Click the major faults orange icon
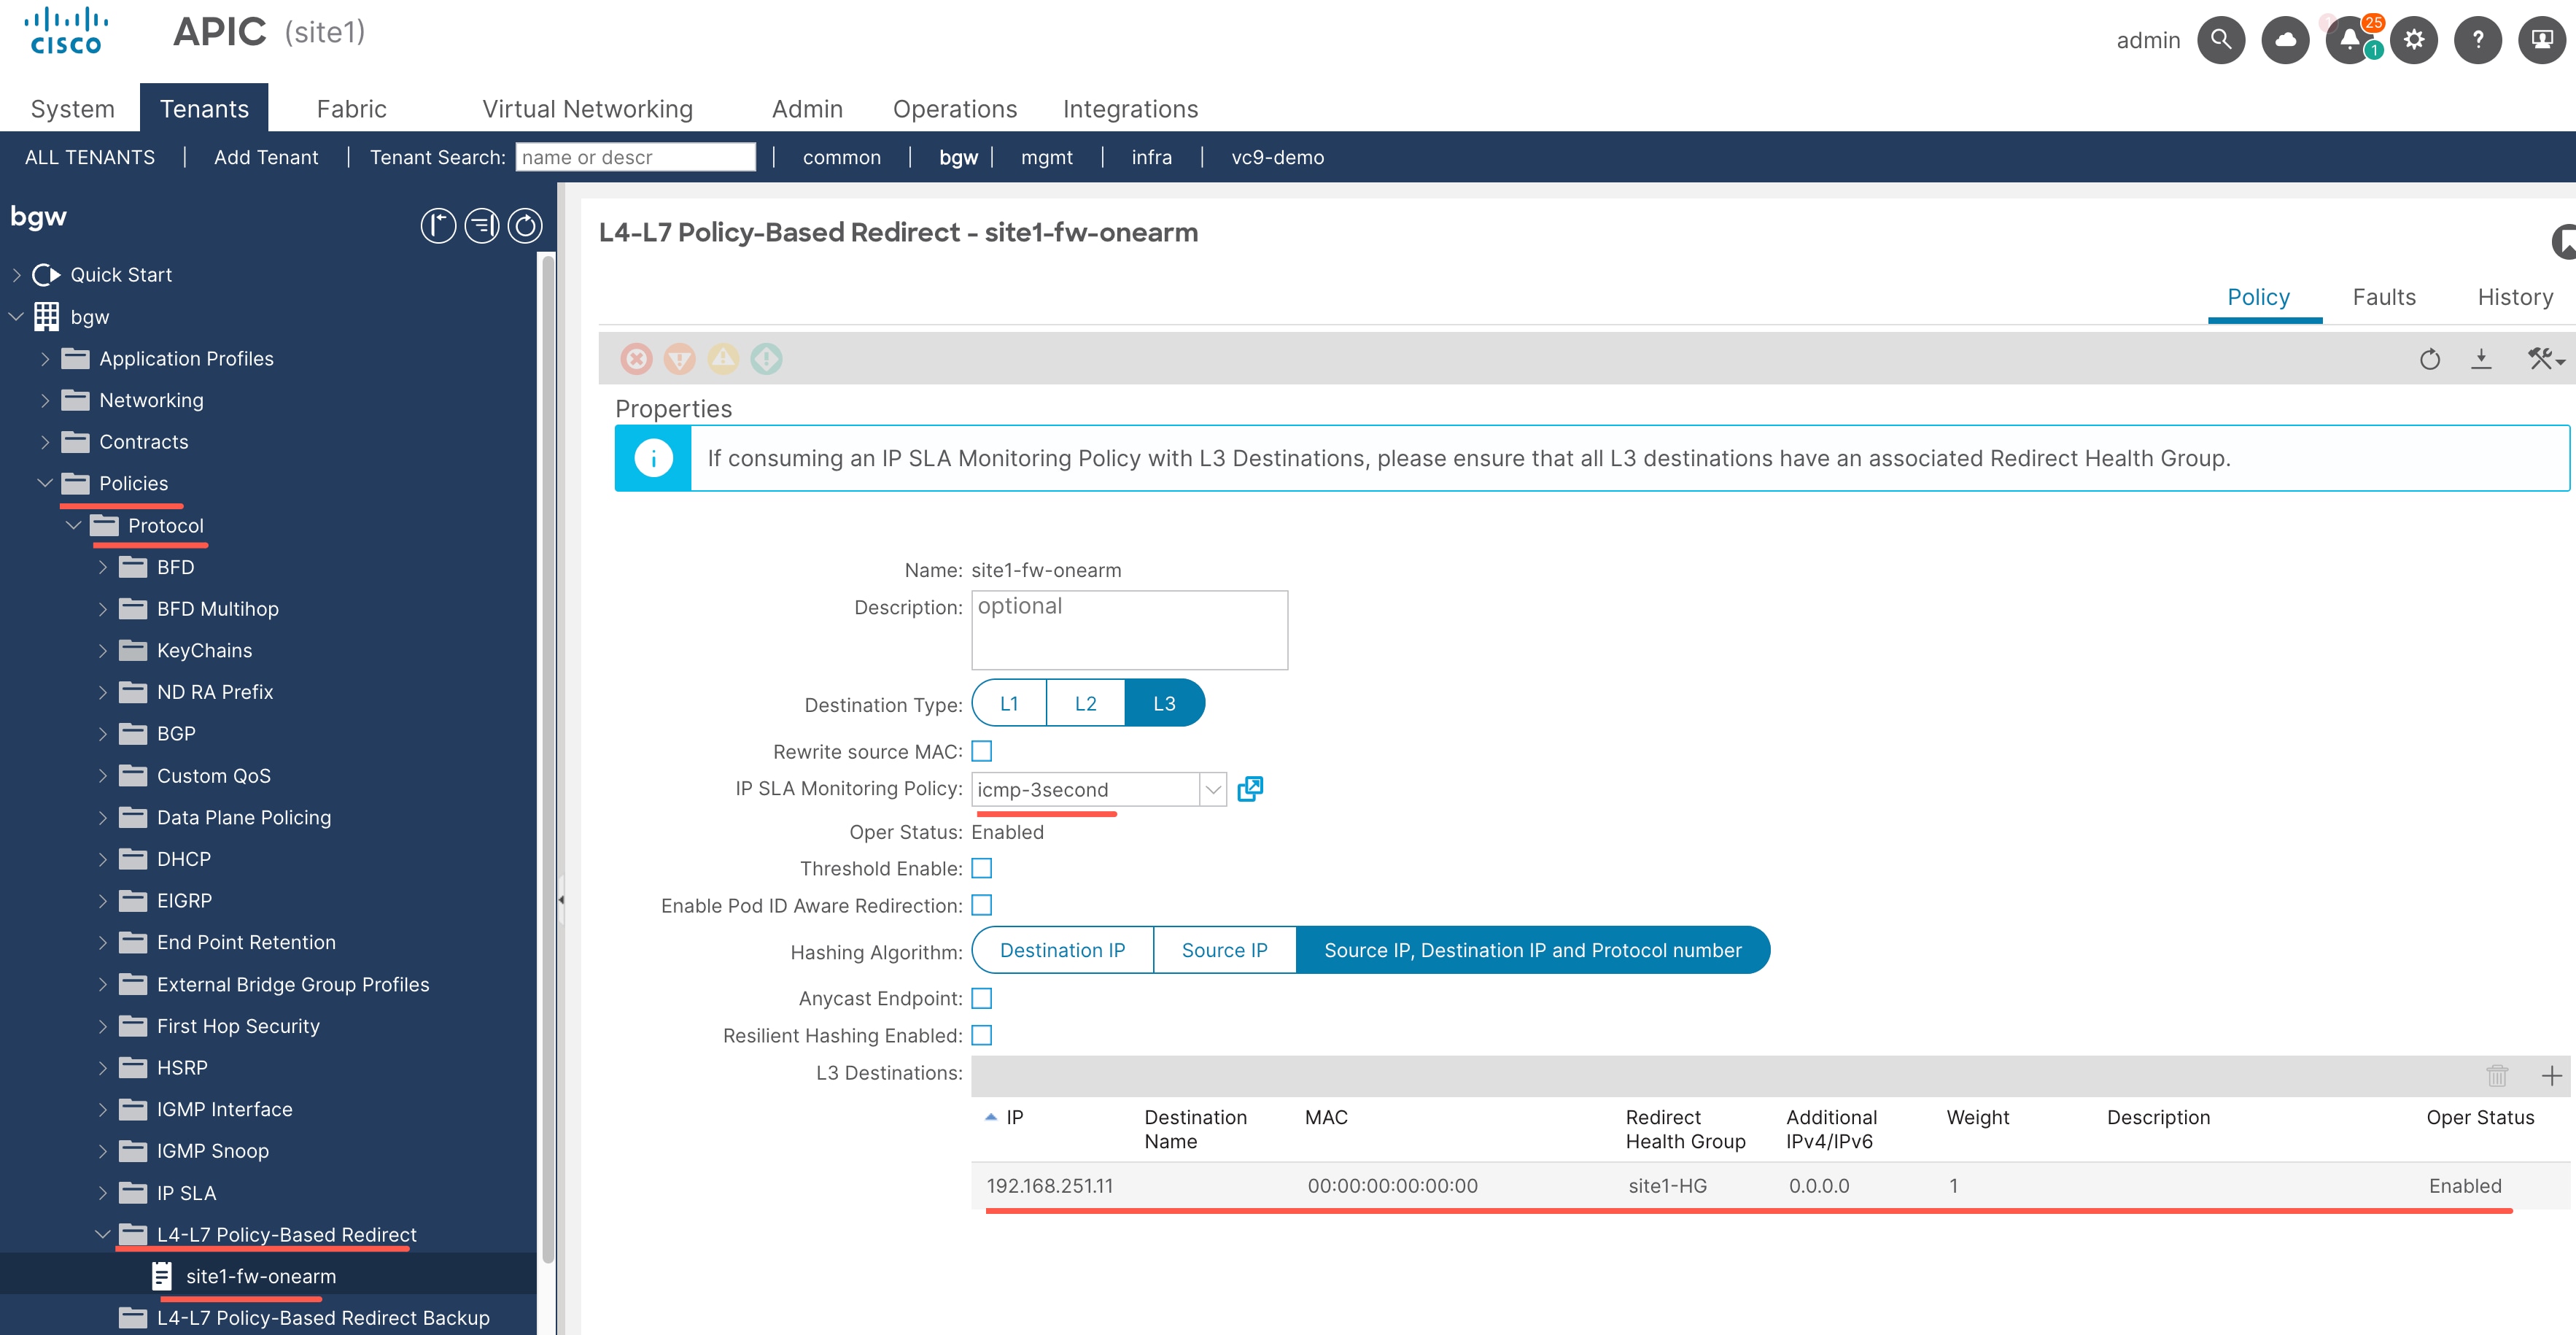2576x1335 pixels. click(x=680, y=358)
